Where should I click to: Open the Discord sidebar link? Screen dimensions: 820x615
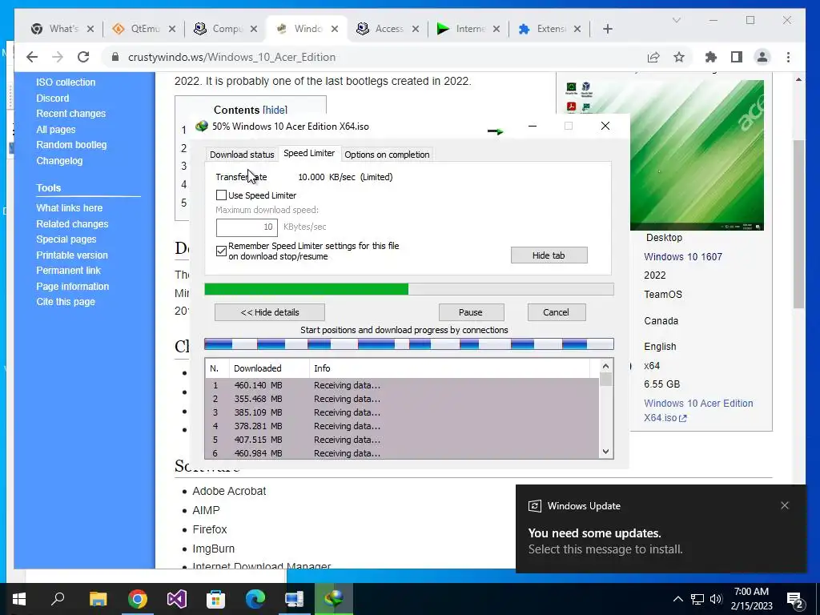52,98
